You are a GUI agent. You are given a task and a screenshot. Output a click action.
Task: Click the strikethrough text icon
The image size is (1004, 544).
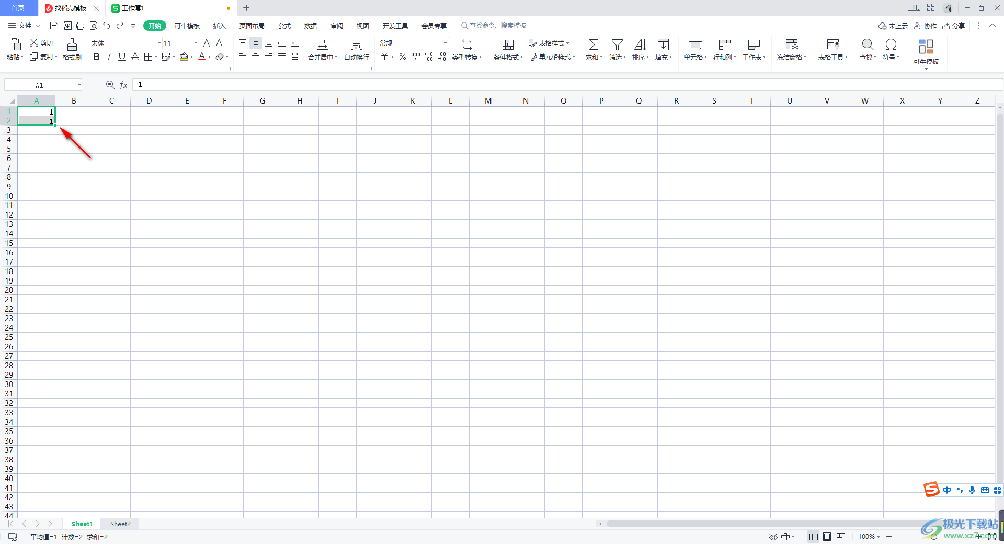[x=135, y=56]
